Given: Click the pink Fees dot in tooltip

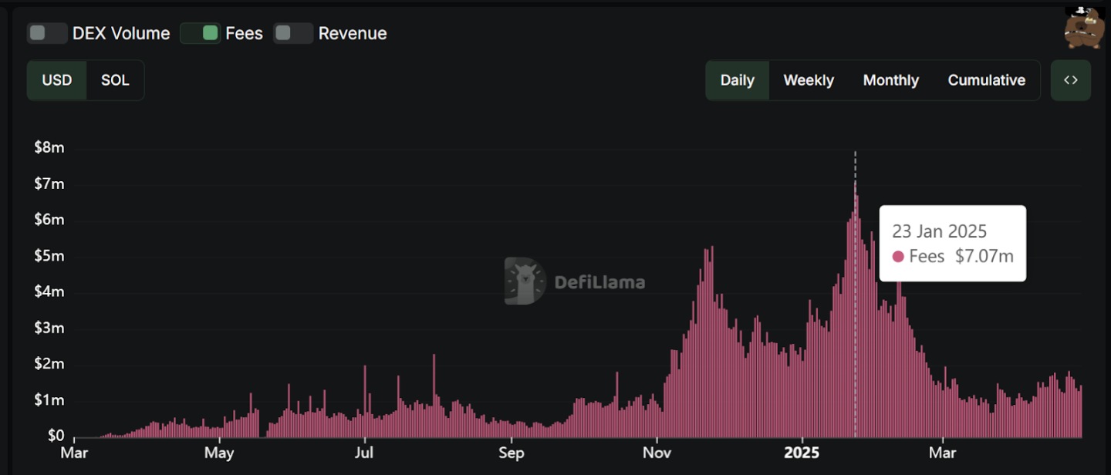Looking at the screenshot, I should click(x=898, y=257).
